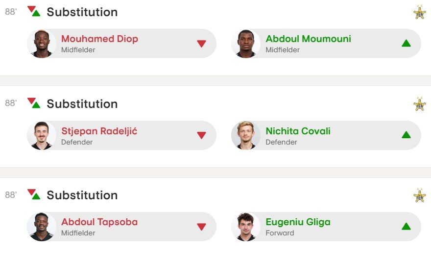This screenshot has width=431, height=253.
Task: Open the team crest on third substitution
Action: pyautogui.click(x=419, y=195)
